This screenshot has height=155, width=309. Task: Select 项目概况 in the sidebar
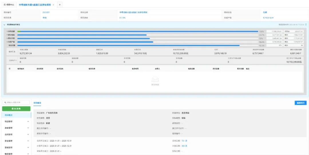(x=9, y=115)
